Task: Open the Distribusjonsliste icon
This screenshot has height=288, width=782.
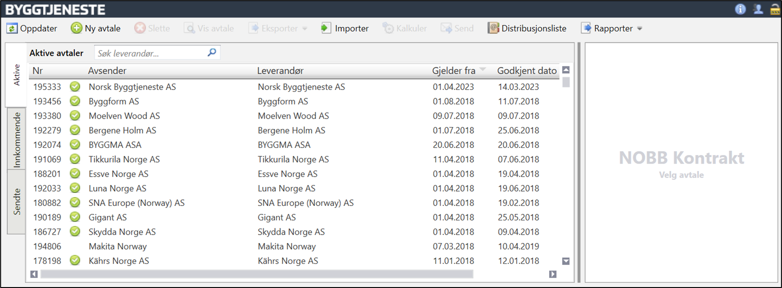Action: [493, 28]
